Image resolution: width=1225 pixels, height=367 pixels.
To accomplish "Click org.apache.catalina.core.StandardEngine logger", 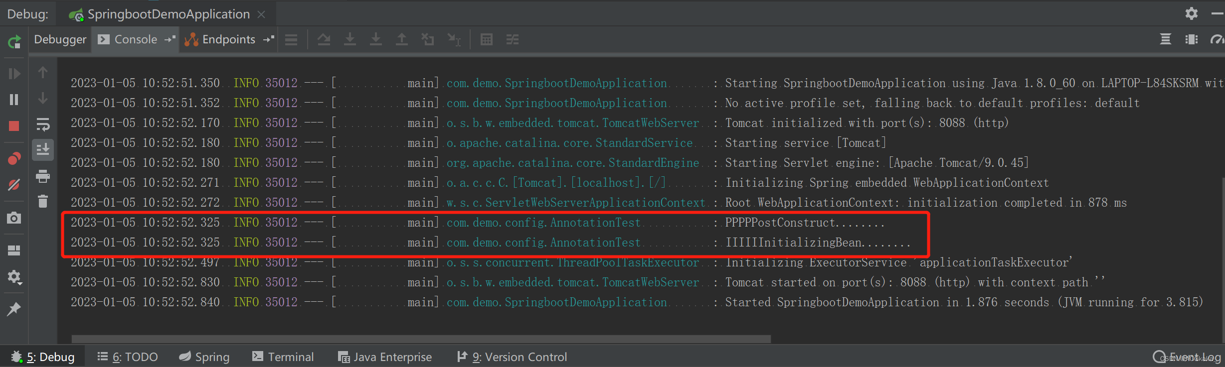I will tap(573, 163).
